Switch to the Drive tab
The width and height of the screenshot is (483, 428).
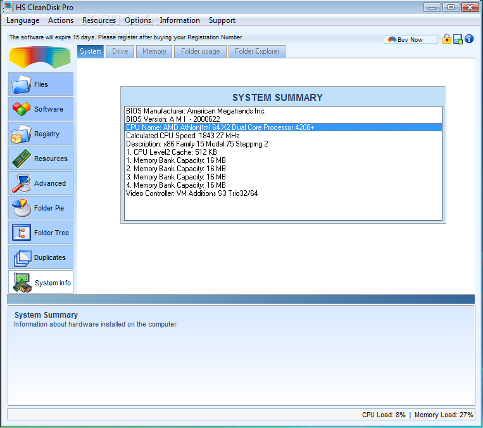(120, 51)
